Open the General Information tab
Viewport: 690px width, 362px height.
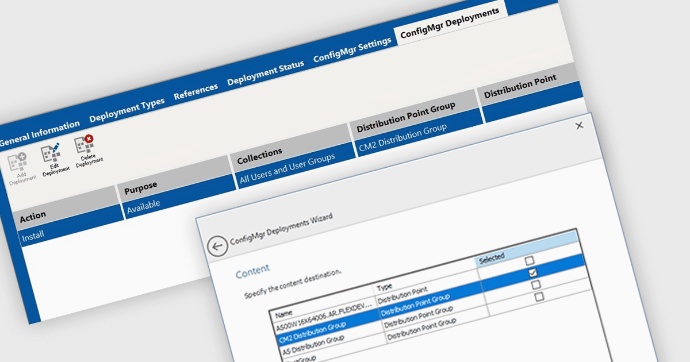click(39, 133)
